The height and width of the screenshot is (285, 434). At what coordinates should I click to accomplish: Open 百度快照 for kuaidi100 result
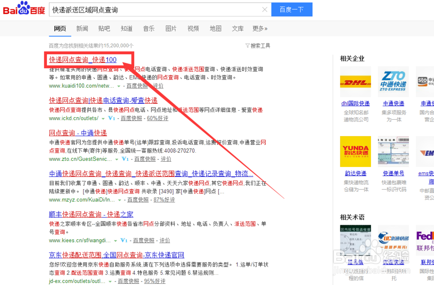(x=137, y=86)
